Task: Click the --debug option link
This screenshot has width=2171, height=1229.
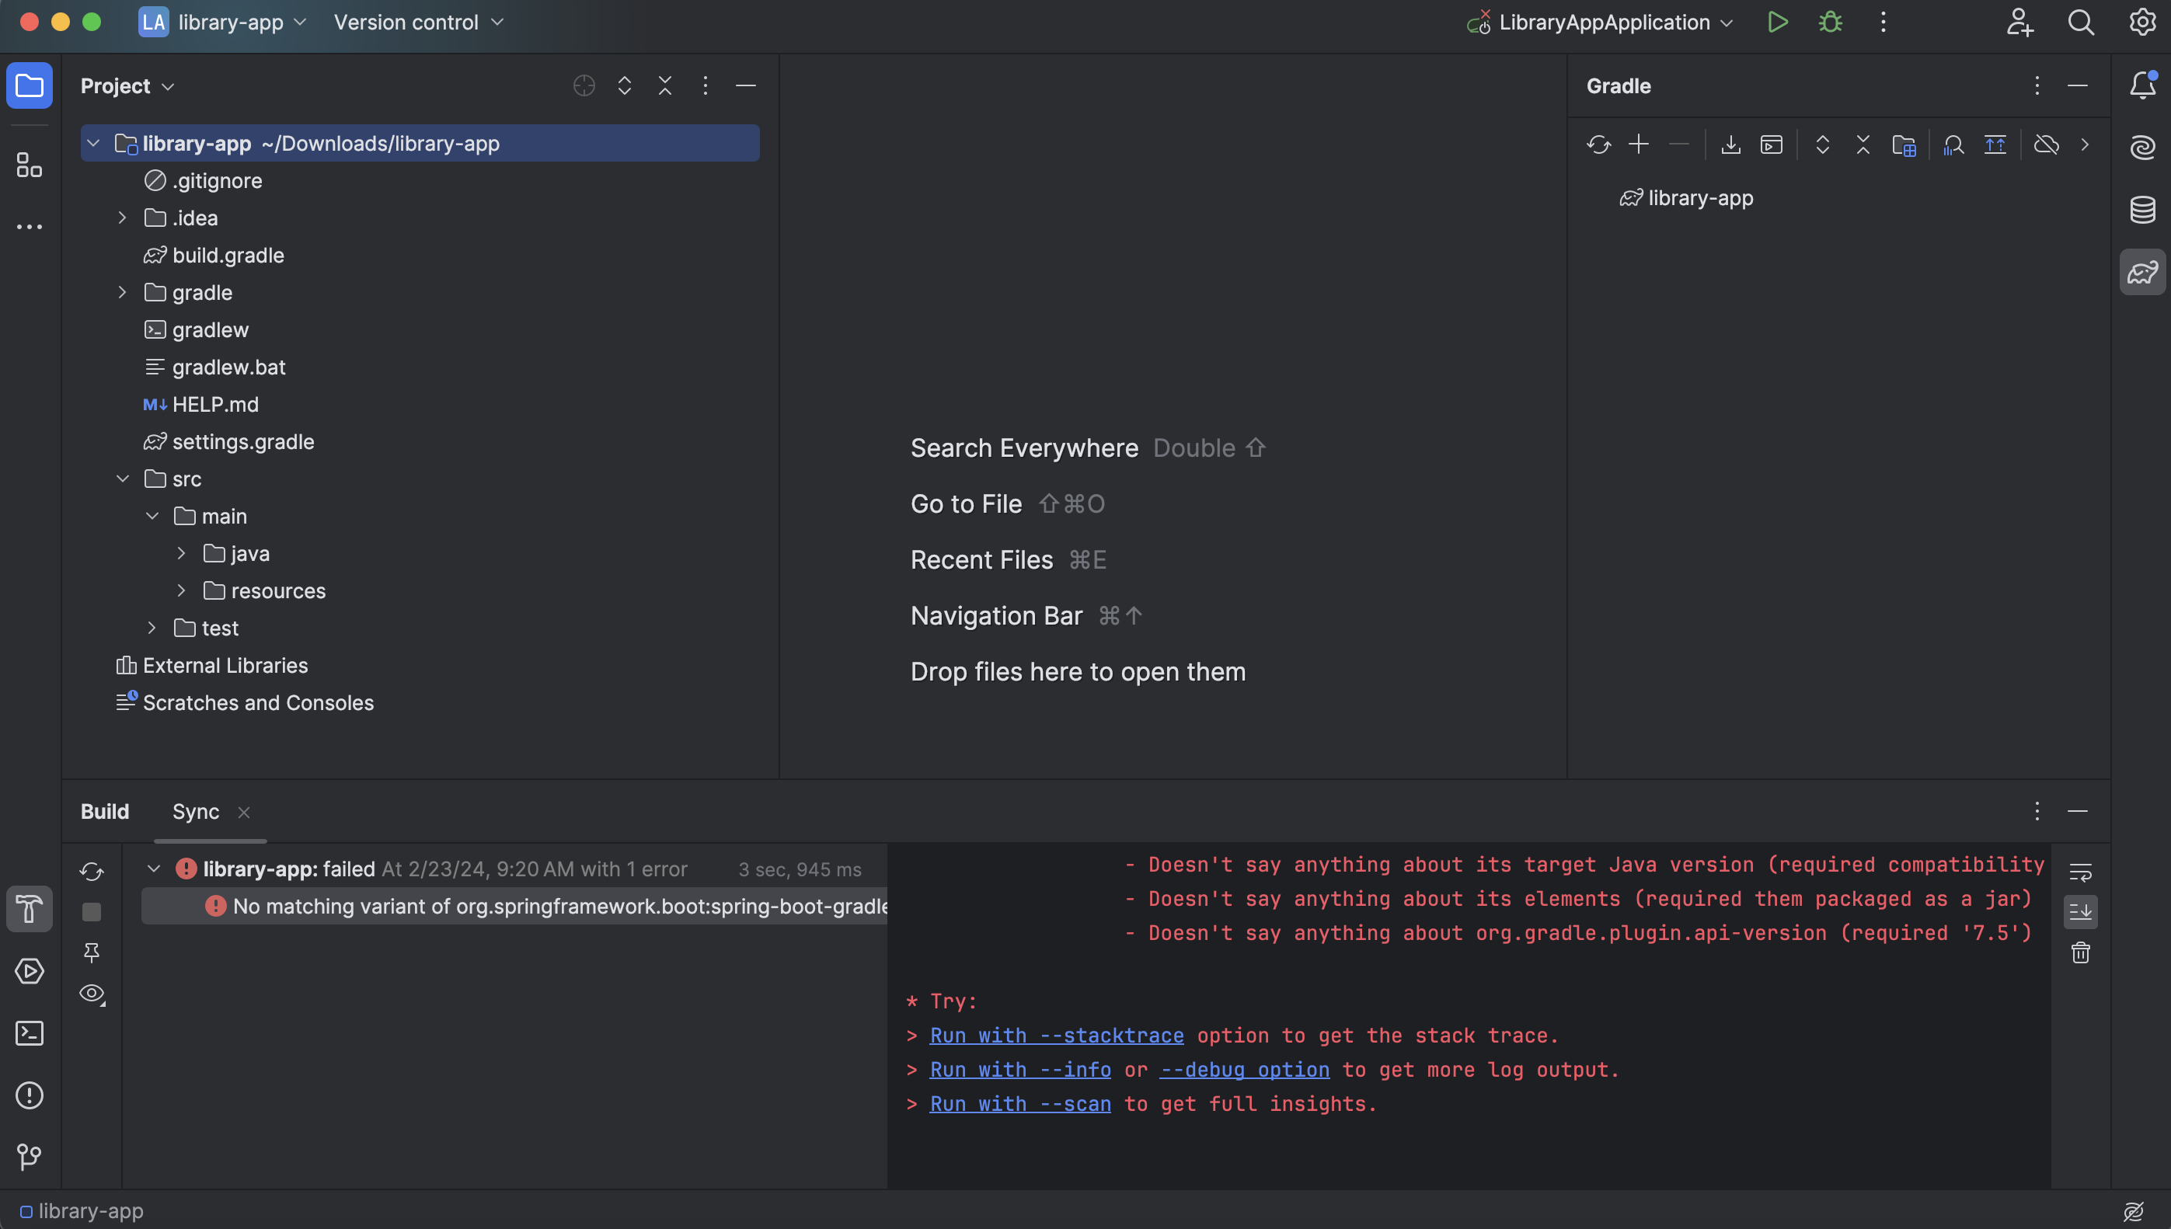Action: (1244, 1070)
